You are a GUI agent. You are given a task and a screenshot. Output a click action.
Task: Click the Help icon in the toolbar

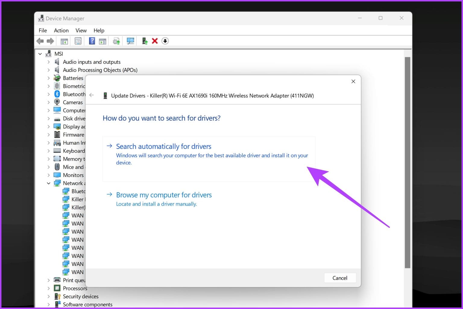92,41
